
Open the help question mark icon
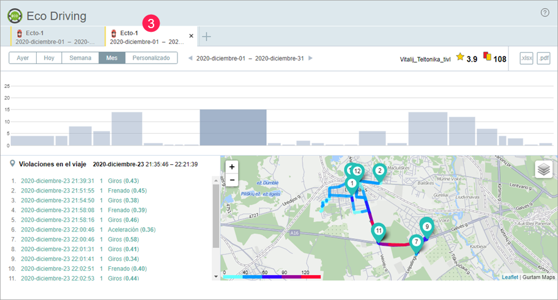545,13
